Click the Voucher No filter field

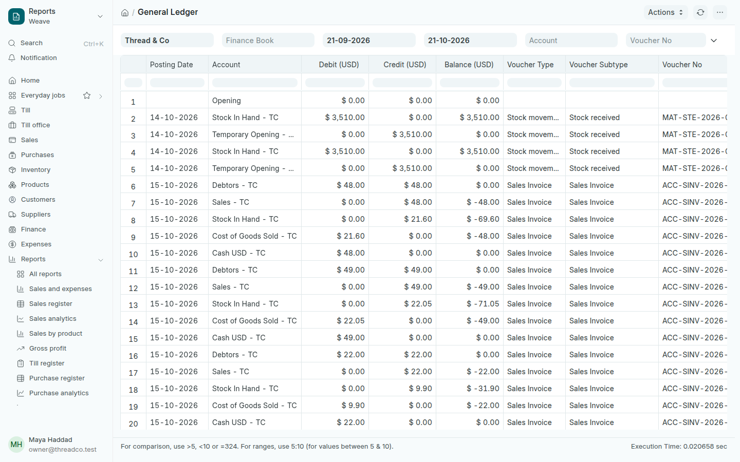(x=666, y=41)
